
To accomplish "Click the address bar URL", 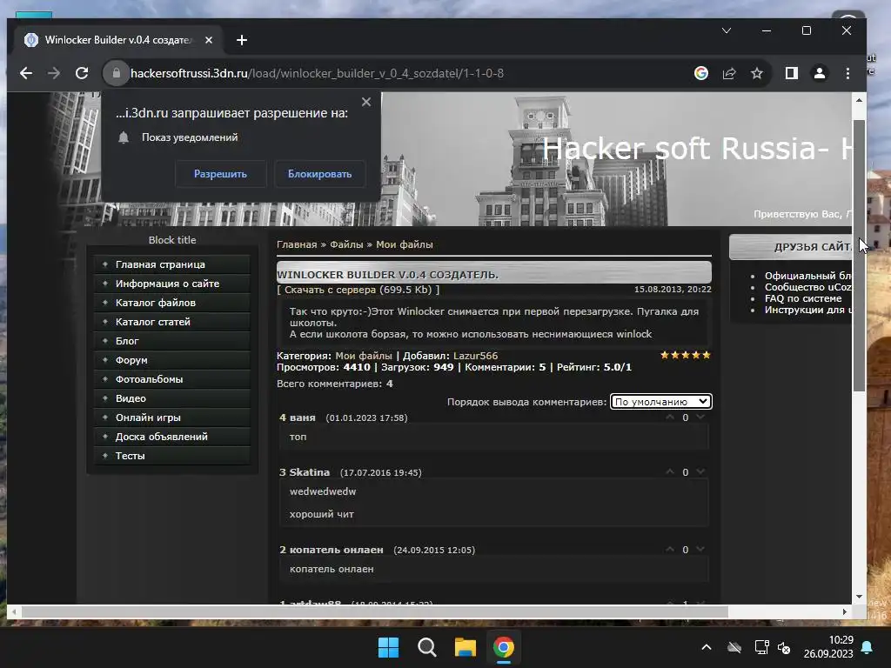I will [x=317, y=73].
